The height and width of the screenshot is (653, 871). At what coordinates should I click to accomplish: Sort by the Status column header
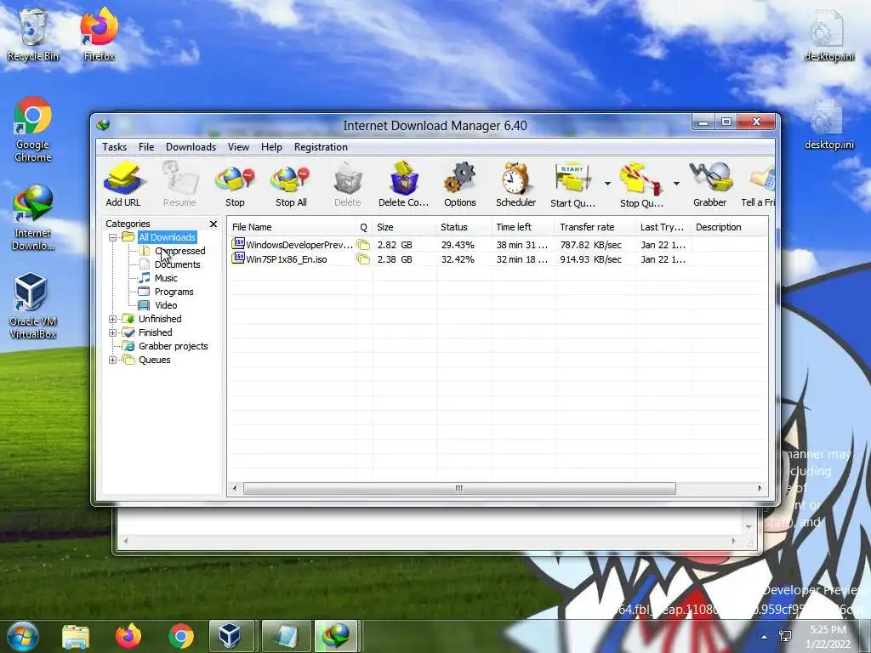pos(464,227)
